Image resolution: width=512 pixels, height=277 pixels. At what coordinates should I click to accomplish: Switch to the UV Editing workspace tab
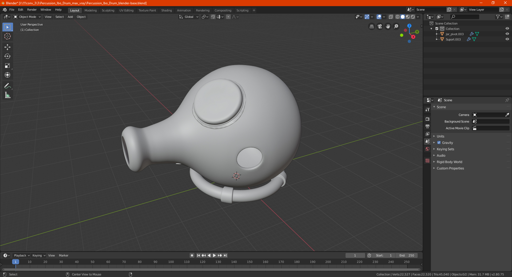(x=126, y=10)
